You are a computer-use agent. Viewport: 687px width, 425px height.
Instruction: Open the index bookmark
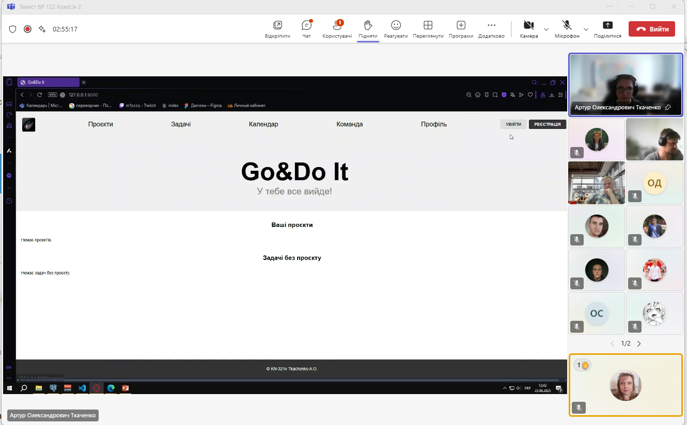pos(170,106)
